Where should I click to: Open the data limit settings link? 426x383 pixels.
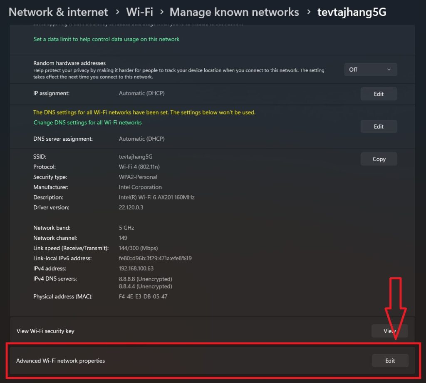[106, 39]
